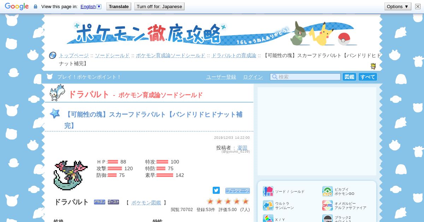Click the 素早 speed stat bar

click(165, 175)
